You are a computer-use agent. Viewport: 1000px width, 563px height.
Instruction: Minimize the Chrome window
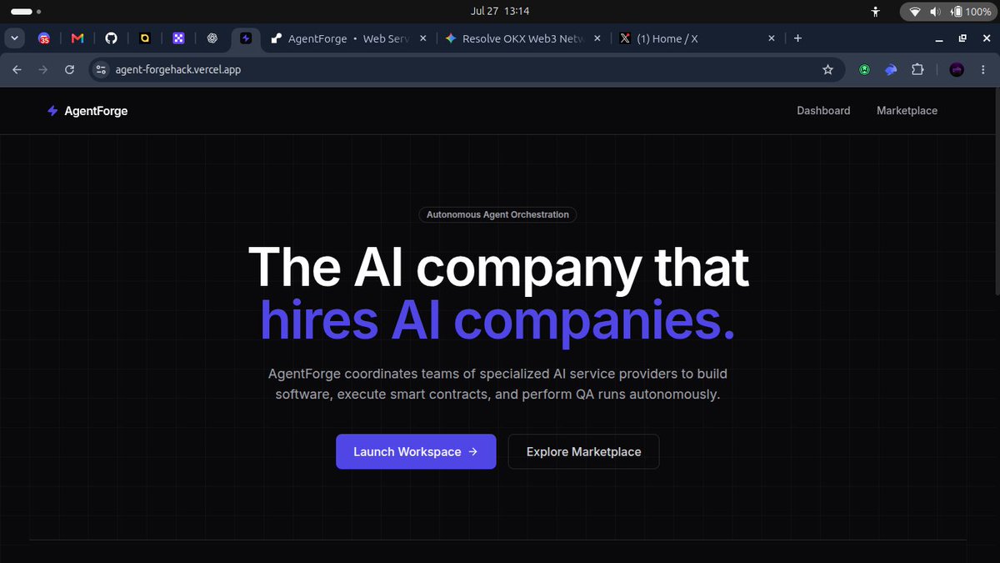pos(939,38)
